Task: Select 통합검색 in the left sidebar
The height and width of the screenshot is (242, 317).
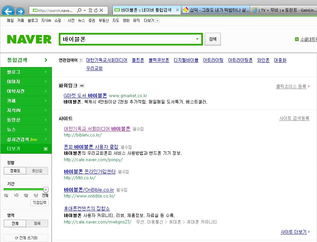Action: [x=26, y=60]
